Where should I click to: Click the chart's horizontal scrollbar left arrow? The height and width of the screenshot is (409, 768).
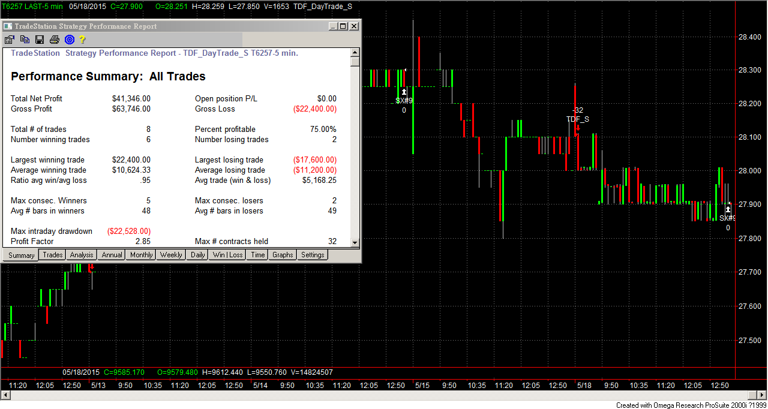click(x=5, y=395)
